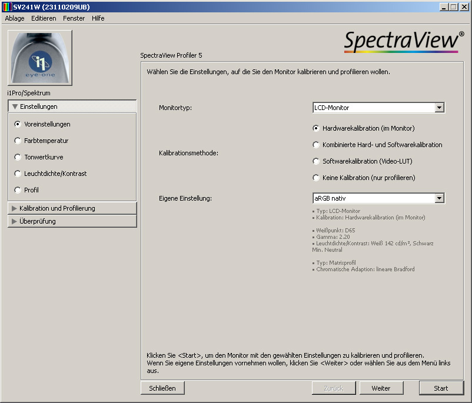Image resolution: width=472 pixels, height=403 pixels.
Task: Click the window title 'SV241W (23110209UB)'
Action: pyautogui.click(x=51, y=7)
